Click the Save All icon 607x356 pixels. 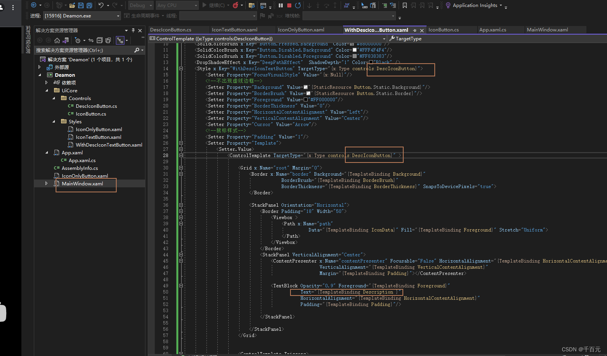click(88, 5)
